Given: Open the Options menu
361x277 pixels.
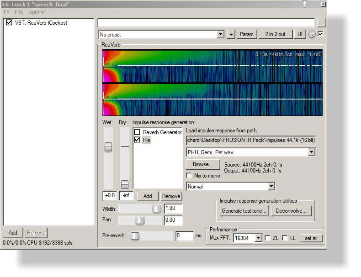Looking at the screenshot, I should click(37, 12).
